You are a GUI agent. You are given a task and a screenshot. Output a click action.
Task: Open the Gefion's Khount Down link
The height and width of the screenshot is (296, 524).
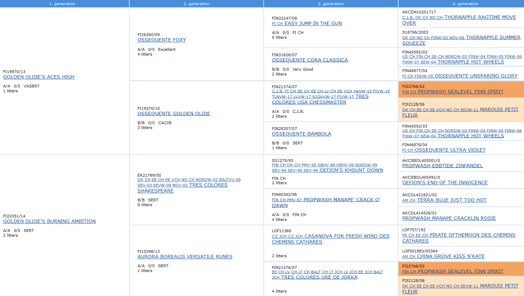click(351, 170)
